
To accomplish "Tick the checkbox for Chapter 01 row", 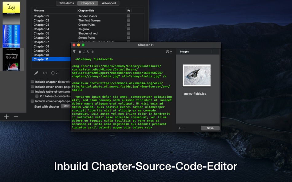I will 128,16.
